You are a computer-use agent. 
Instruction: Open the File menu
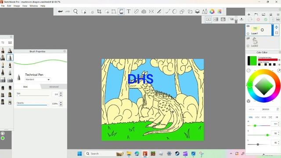pos(3,6)
